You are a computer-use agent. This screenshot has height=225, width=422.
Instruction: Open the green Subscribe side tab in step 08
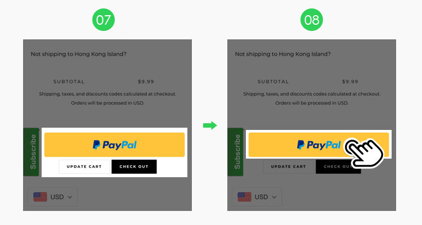[x=236, y=152]
